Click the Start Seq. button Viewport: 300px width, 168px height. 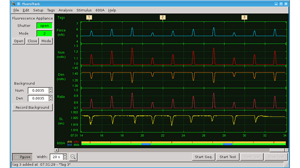point(204,157)
